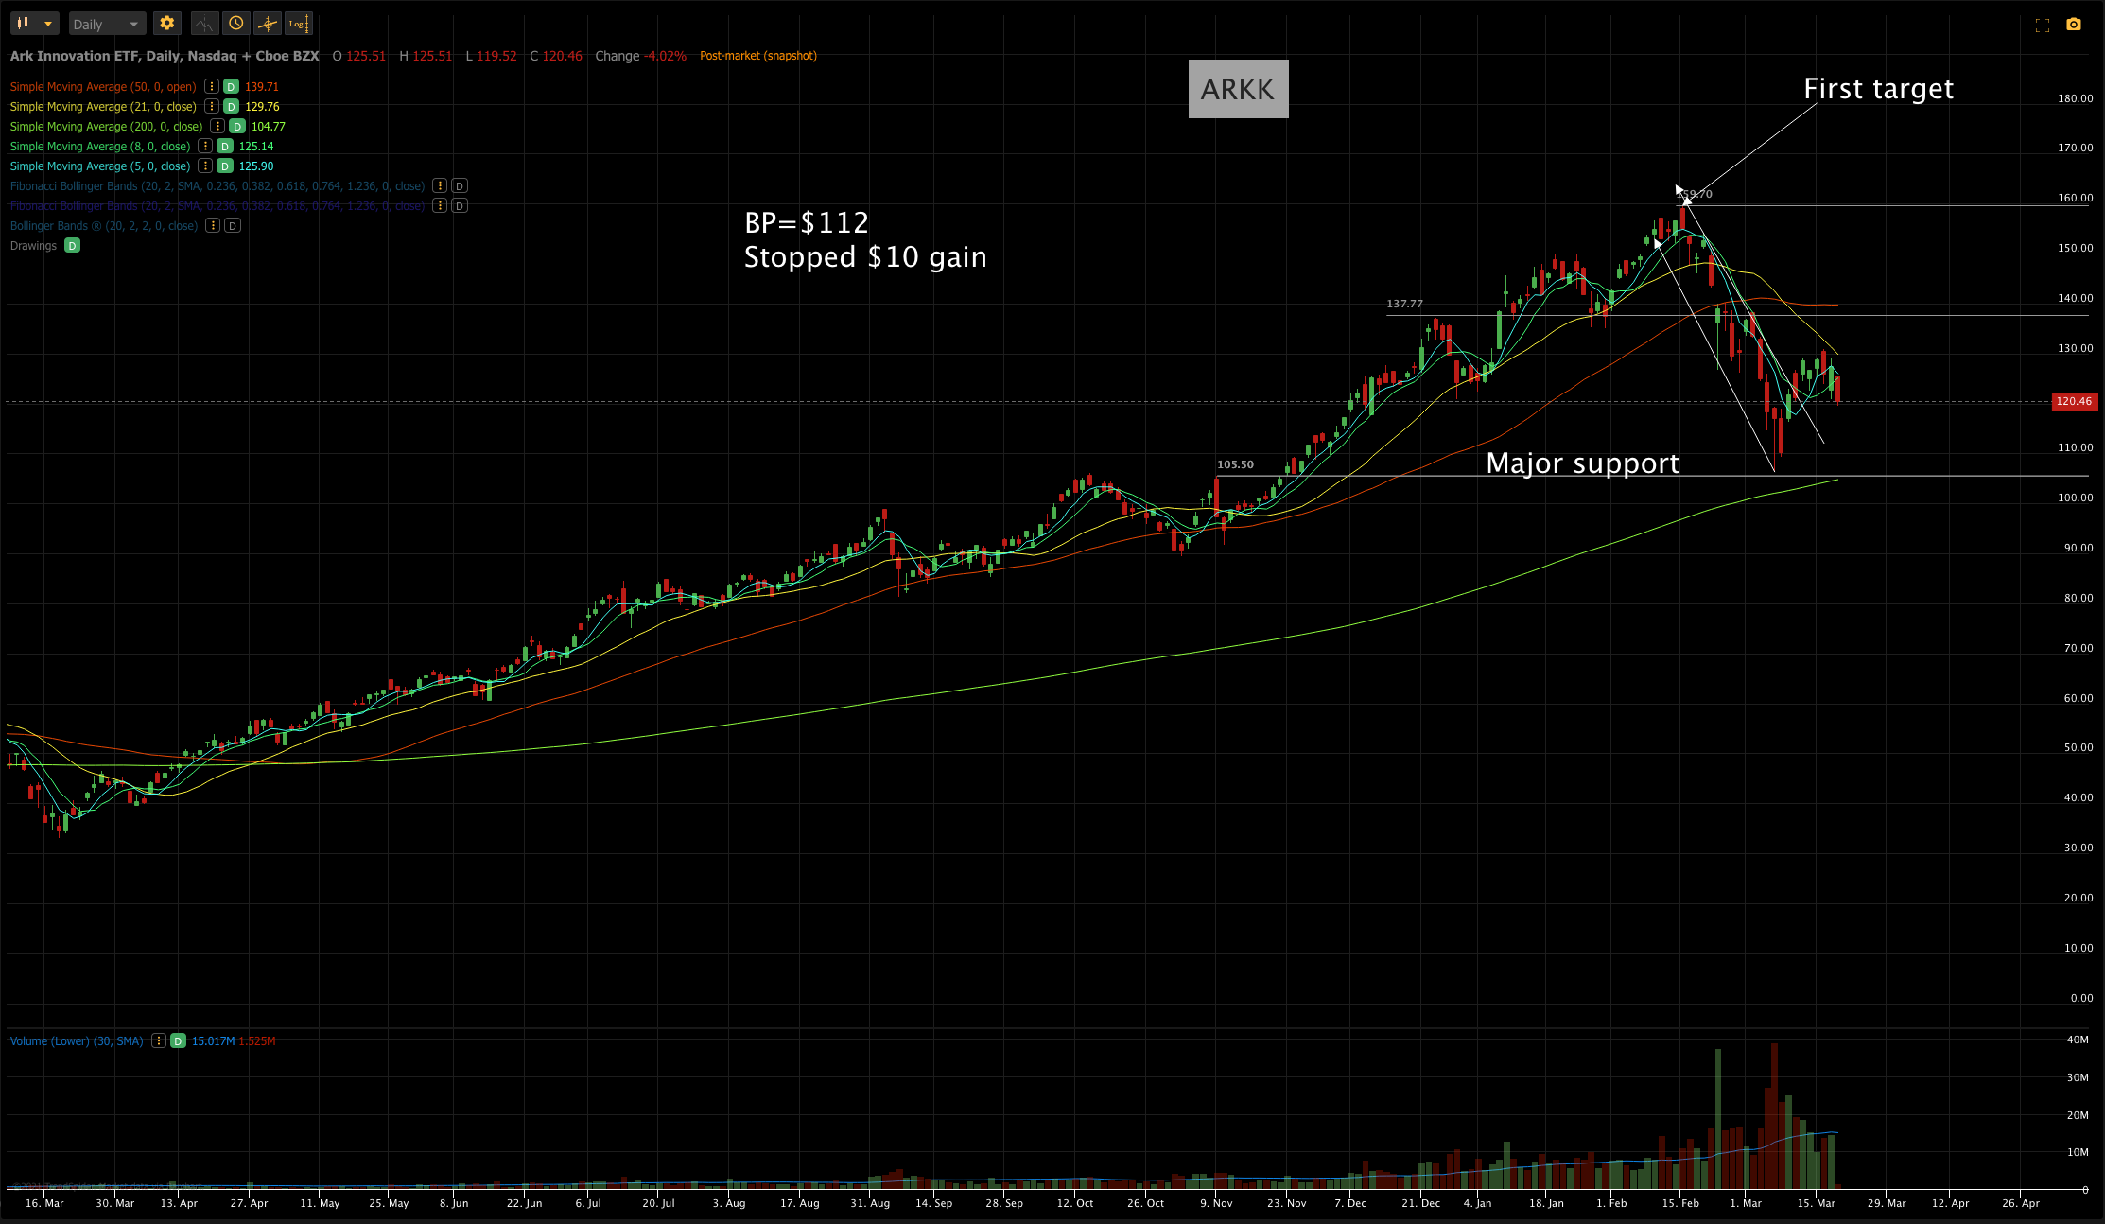The height and width of the screenshot is (1224, 2105).
Task: Click the 15.017M volume value
Action: click(213, 1040)
